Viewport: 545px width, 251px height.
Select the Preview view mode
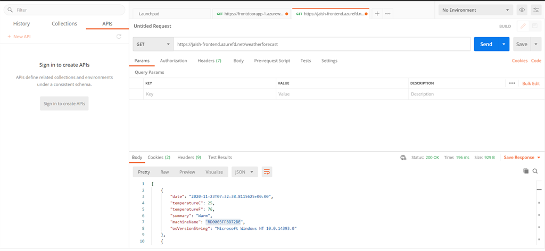tap(187, 172)
